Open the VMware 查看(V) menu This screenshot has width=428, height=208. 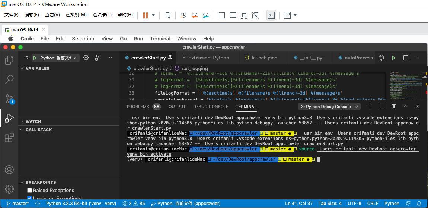(52, 15)
